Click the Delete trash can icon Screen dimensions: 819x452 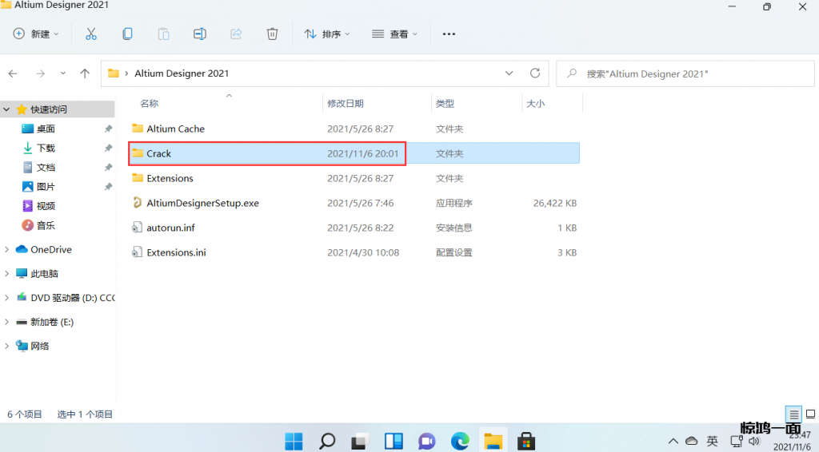272,34
